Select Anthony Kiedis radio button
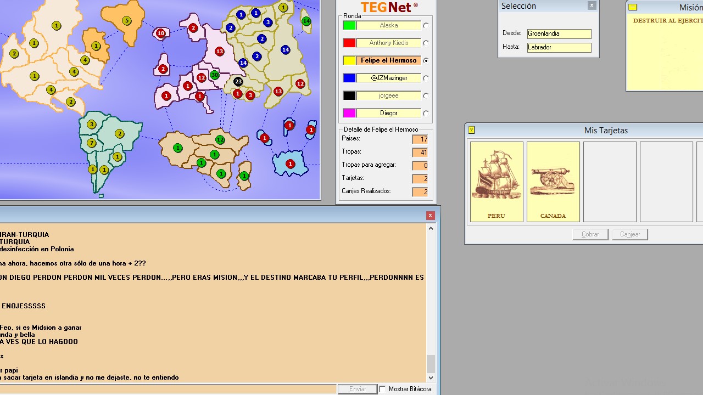The image size is (703, 395). pos(426,43)
